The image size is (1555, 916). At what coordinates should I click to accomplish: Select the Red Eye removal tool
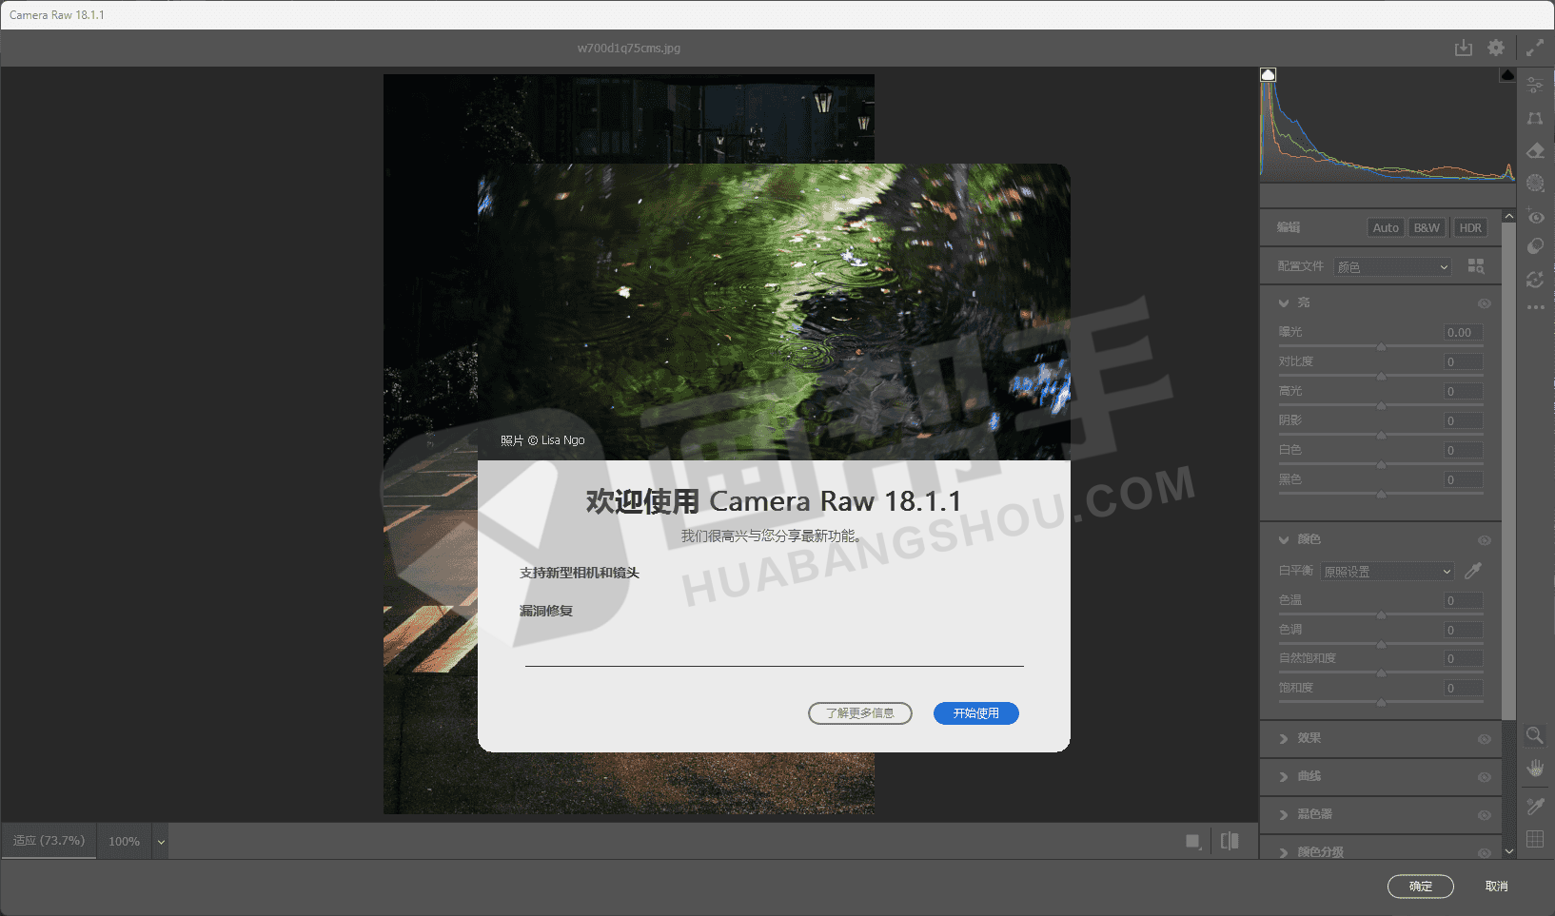coord(1535,217)
